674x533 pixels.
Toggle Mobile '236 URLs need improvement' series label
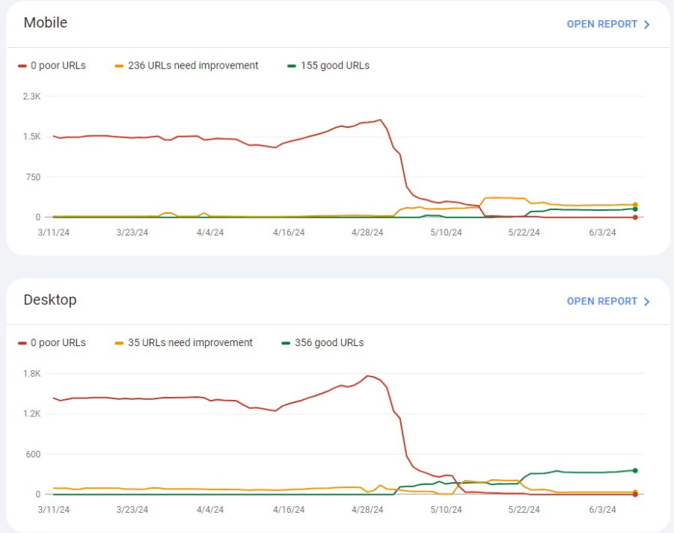193,66
